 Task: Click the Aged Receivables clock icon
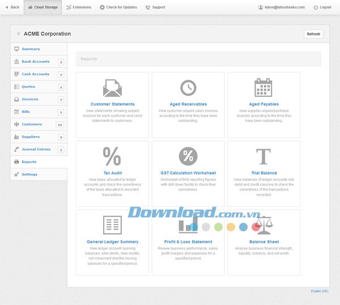point(188,88)
